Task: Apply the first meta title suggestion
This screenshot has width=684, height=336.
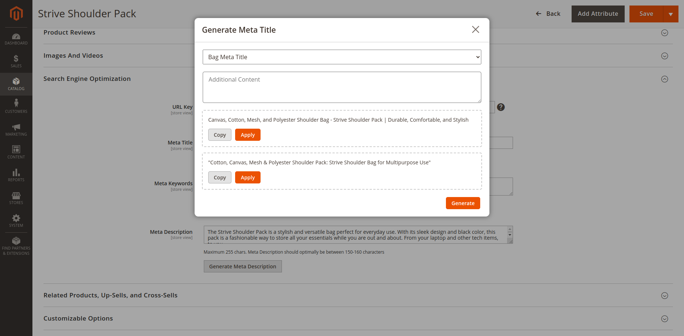Action: [247, 135]
